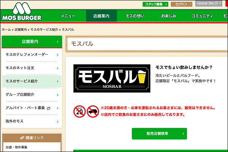228x152 pixels.
Task: Click the MOS BURGER logo
Action: click(x=22, y=12)
